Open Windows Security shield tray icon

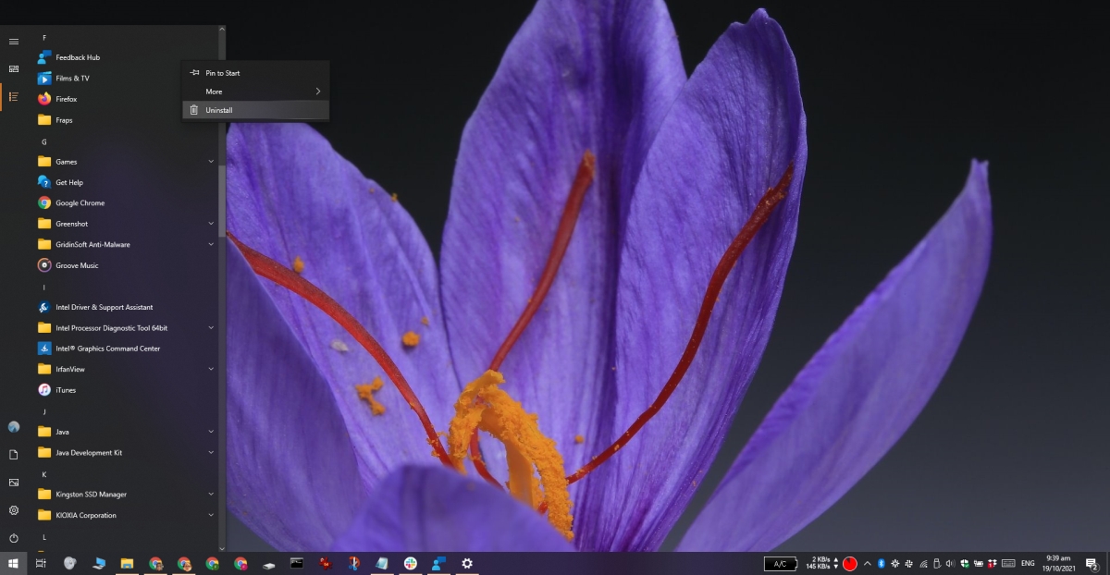(964, 563)
